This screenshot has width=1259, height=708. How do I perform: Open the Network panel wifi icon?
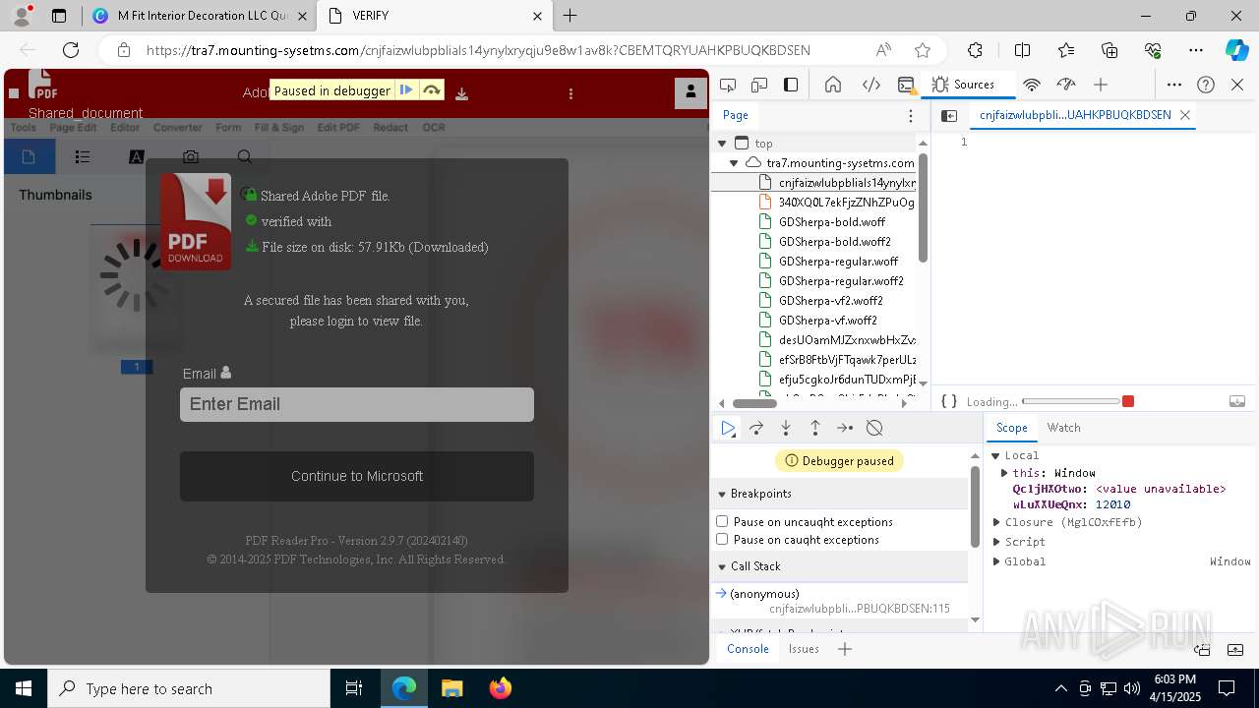pos(1032,85)
